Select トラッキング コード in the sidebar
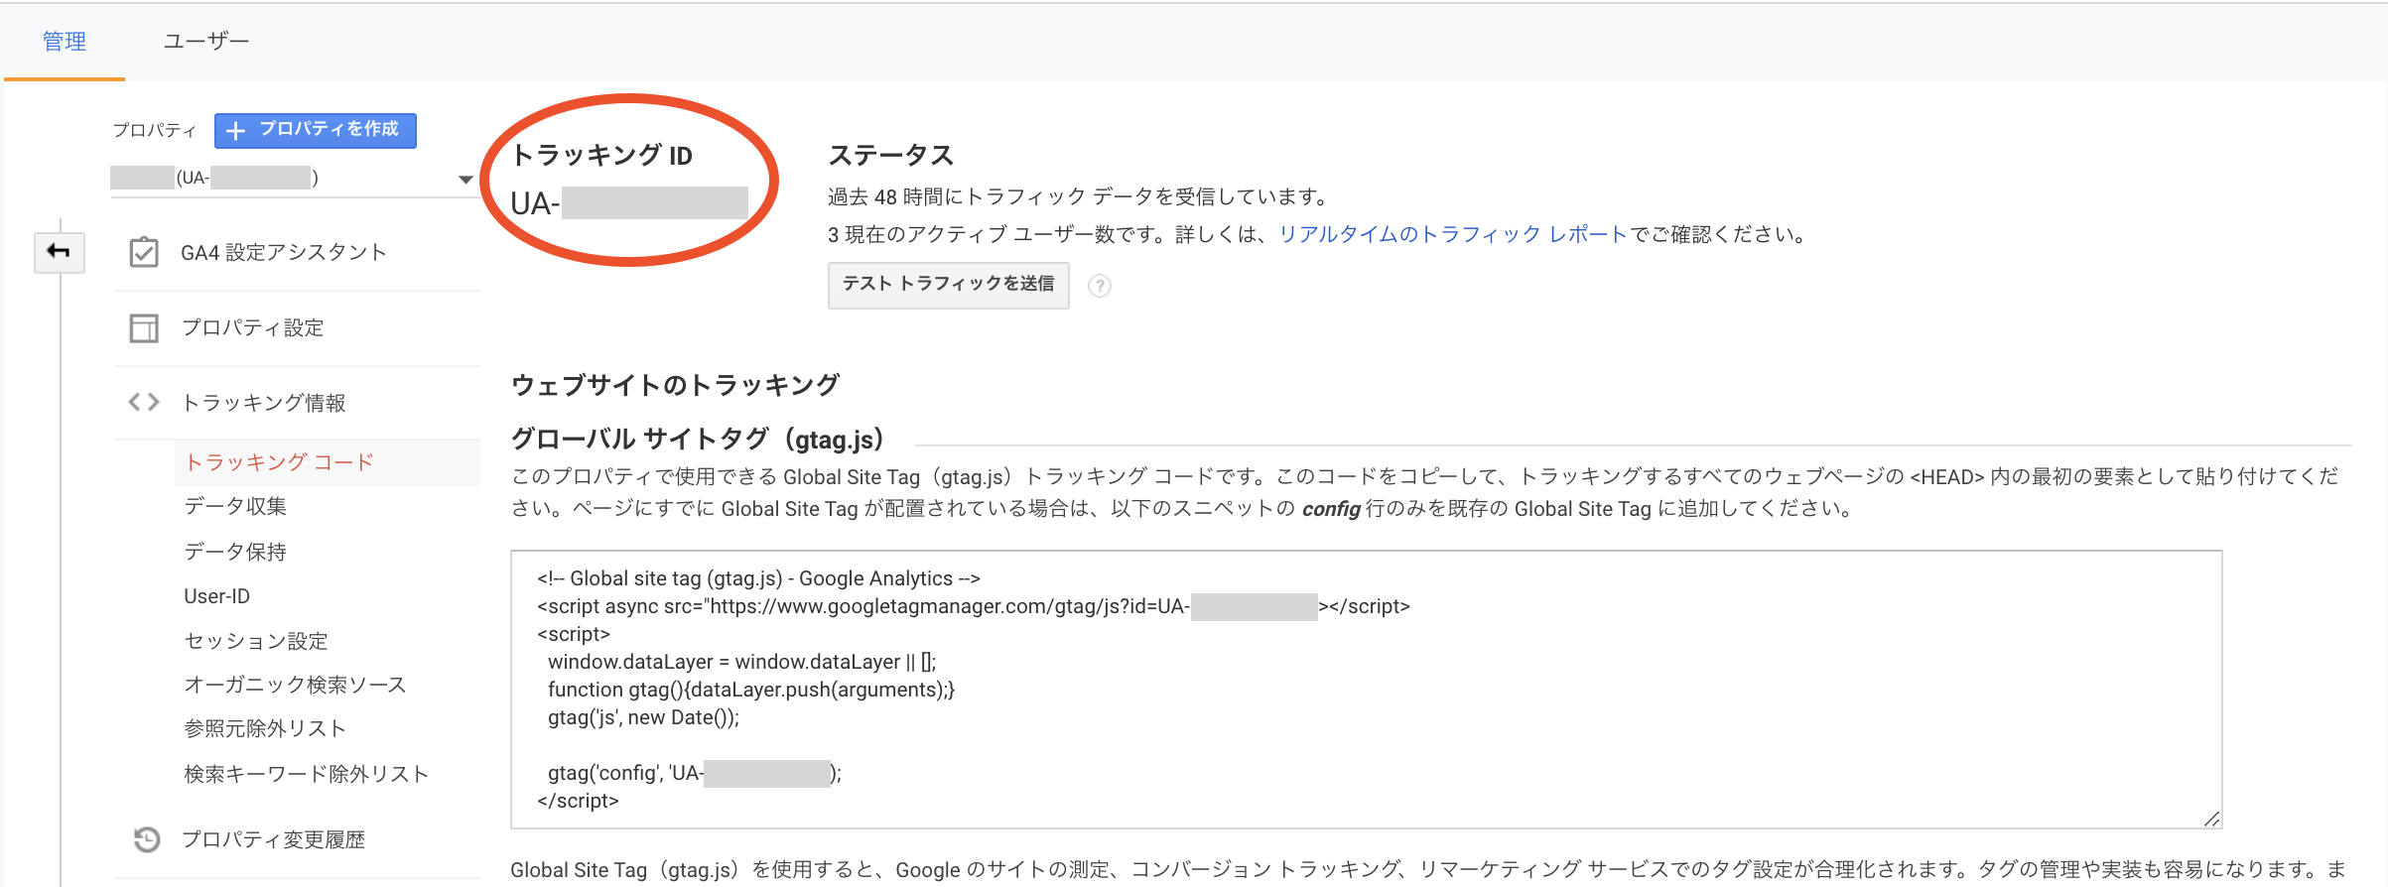The width and height of the screenshot is (2388, 887). pos(280,462)
